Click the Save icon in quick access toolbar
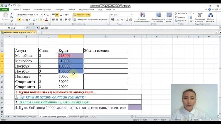Viewport: 221px width, 124px height. pos(6,6)
